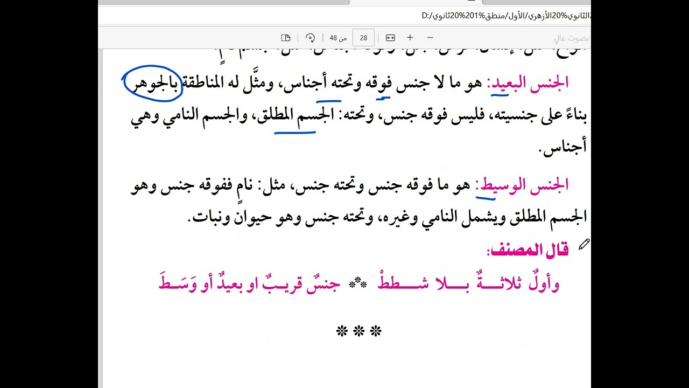Rotate the PDF page
The width and height of the screenshot is (689, 388).
click(x=311, y=38)
